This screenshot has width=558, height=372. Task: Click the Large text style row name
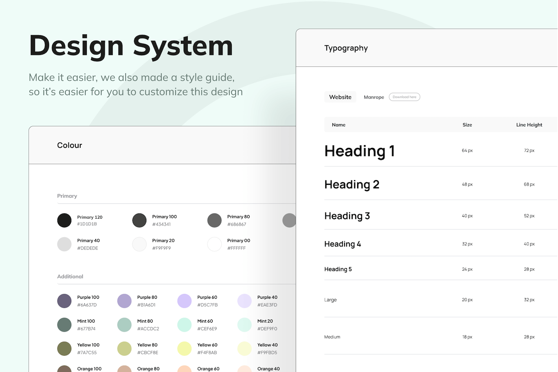pos(330,300)
